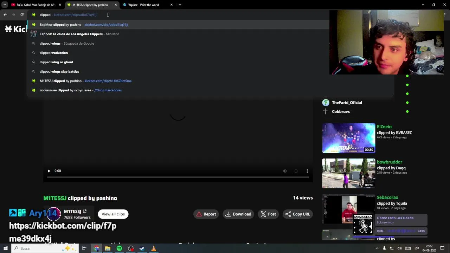This screenshot has height=253, width=450.
Task: Close the M1TESSJ clipped by pashino tab
Action: point(116,5)
